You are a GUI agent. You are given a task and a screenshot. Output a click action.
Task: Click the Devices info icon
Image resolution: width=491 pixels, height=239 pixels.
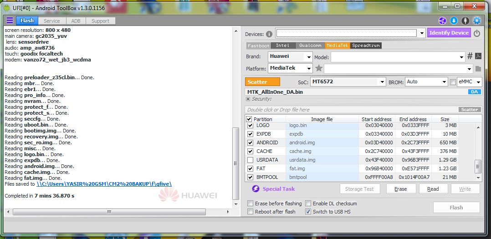point(269,34)
